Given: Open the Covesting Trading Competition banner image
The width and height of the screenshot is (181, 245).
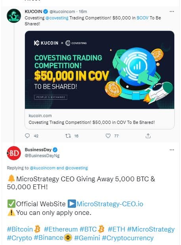Looking at the screenshot, I should point(99,70).
